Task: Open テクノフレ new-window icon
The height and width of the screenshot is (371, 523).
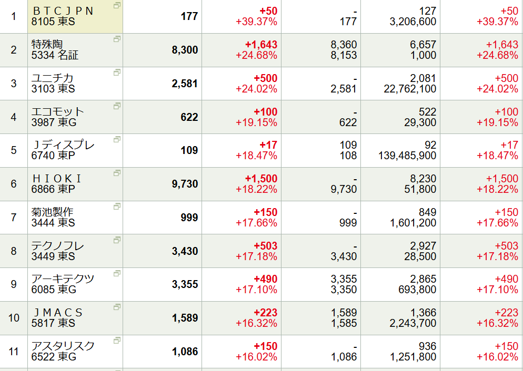Action: point(117,240)
